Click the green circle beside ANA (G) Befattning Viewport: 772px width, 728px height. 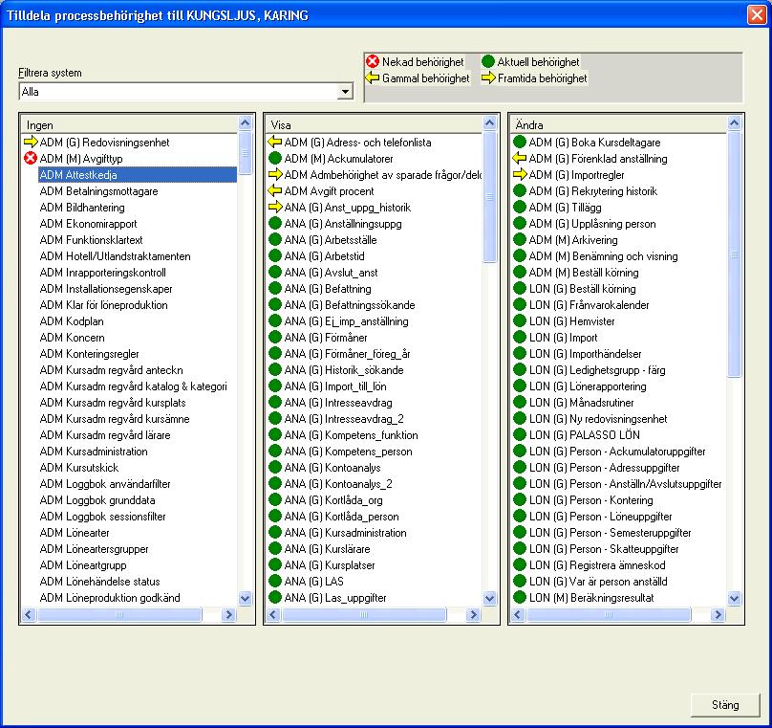(275, 288)
